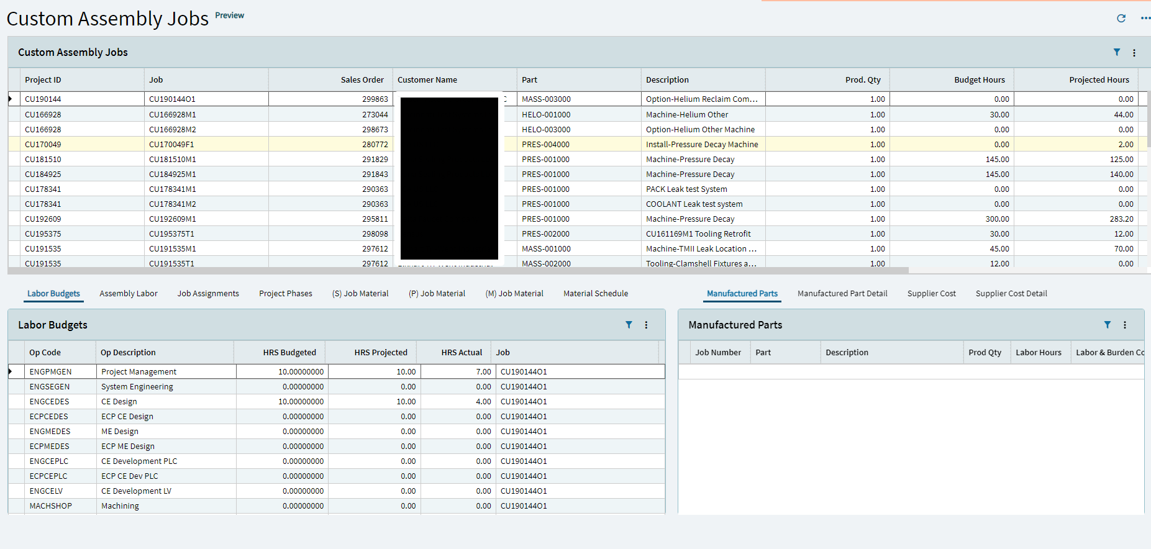Screen dimensions: 1151x549
Task: Click horizontal scrollbar of jobs grid
Action: click(458, 271)
